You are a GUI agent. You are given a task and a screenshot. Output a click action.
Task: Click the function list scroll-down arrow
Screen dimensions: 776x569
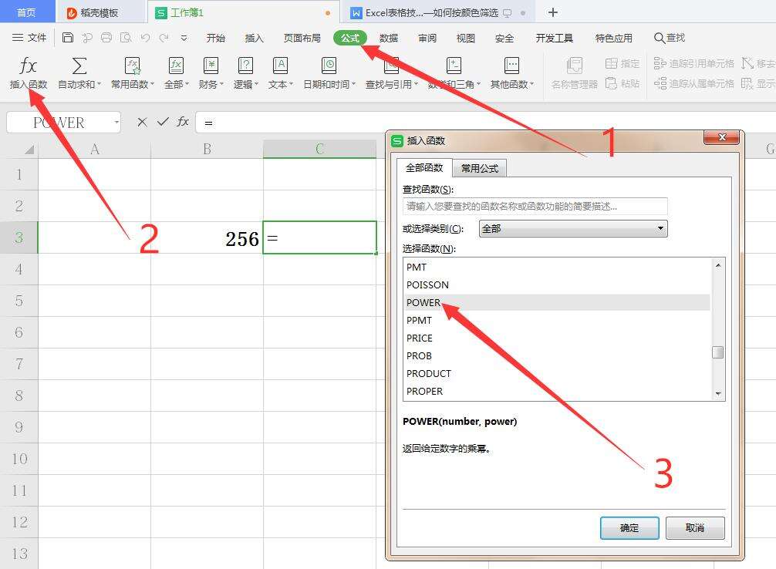718,394
